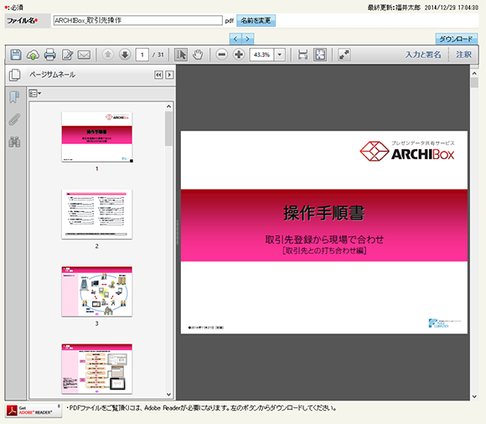Collapse thumbnail panel double-left arrow
486x424 pixels.
(x=158, y=75)
